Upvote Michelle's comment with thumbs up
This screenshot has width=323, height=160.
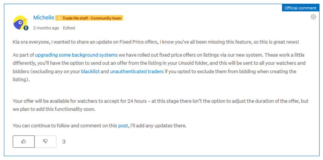[24, 141]
